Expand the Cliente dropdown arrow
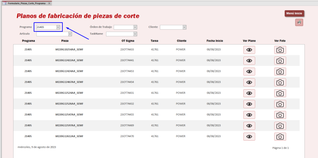This screenshot has width=318, height=158. (x=184, y=27)
